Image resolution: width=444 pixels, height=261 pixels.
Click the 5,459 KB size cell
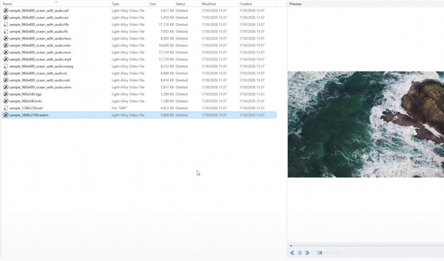click(x=167, y=18)
